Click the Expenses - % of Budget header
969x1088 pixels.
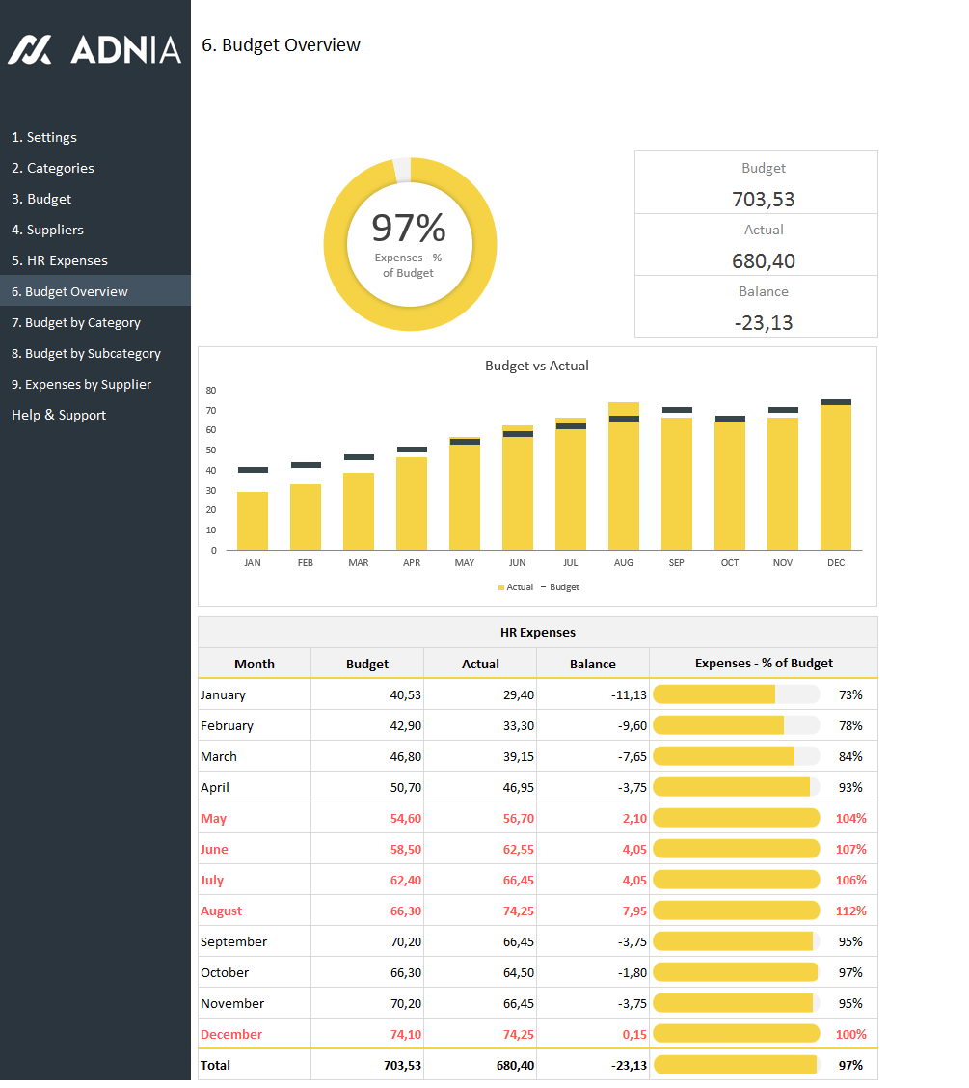764,664
